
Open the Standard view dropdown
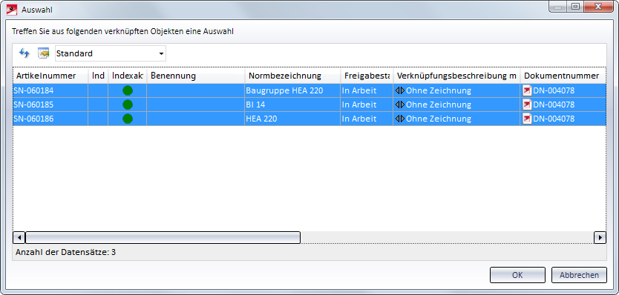pyautogui.click(x=111, y=53)
